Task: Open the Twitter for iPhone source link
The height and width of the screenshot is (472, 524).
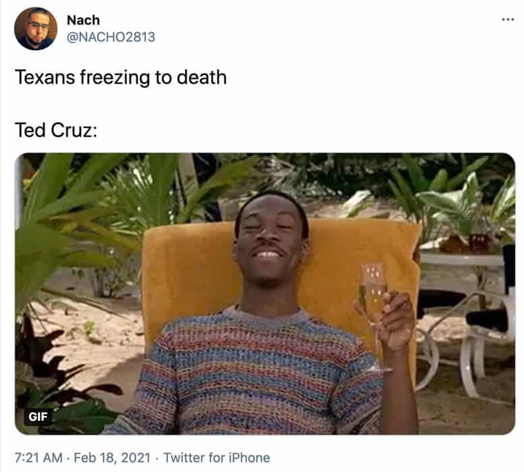Action: point(216,458)
